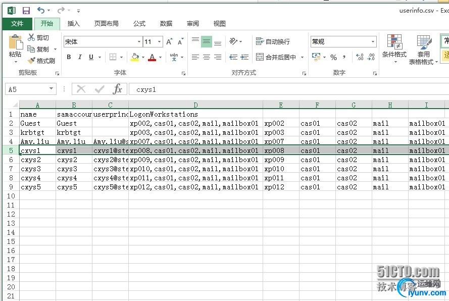Expand merge and center dropdown arrow

[x=302, y=57]
